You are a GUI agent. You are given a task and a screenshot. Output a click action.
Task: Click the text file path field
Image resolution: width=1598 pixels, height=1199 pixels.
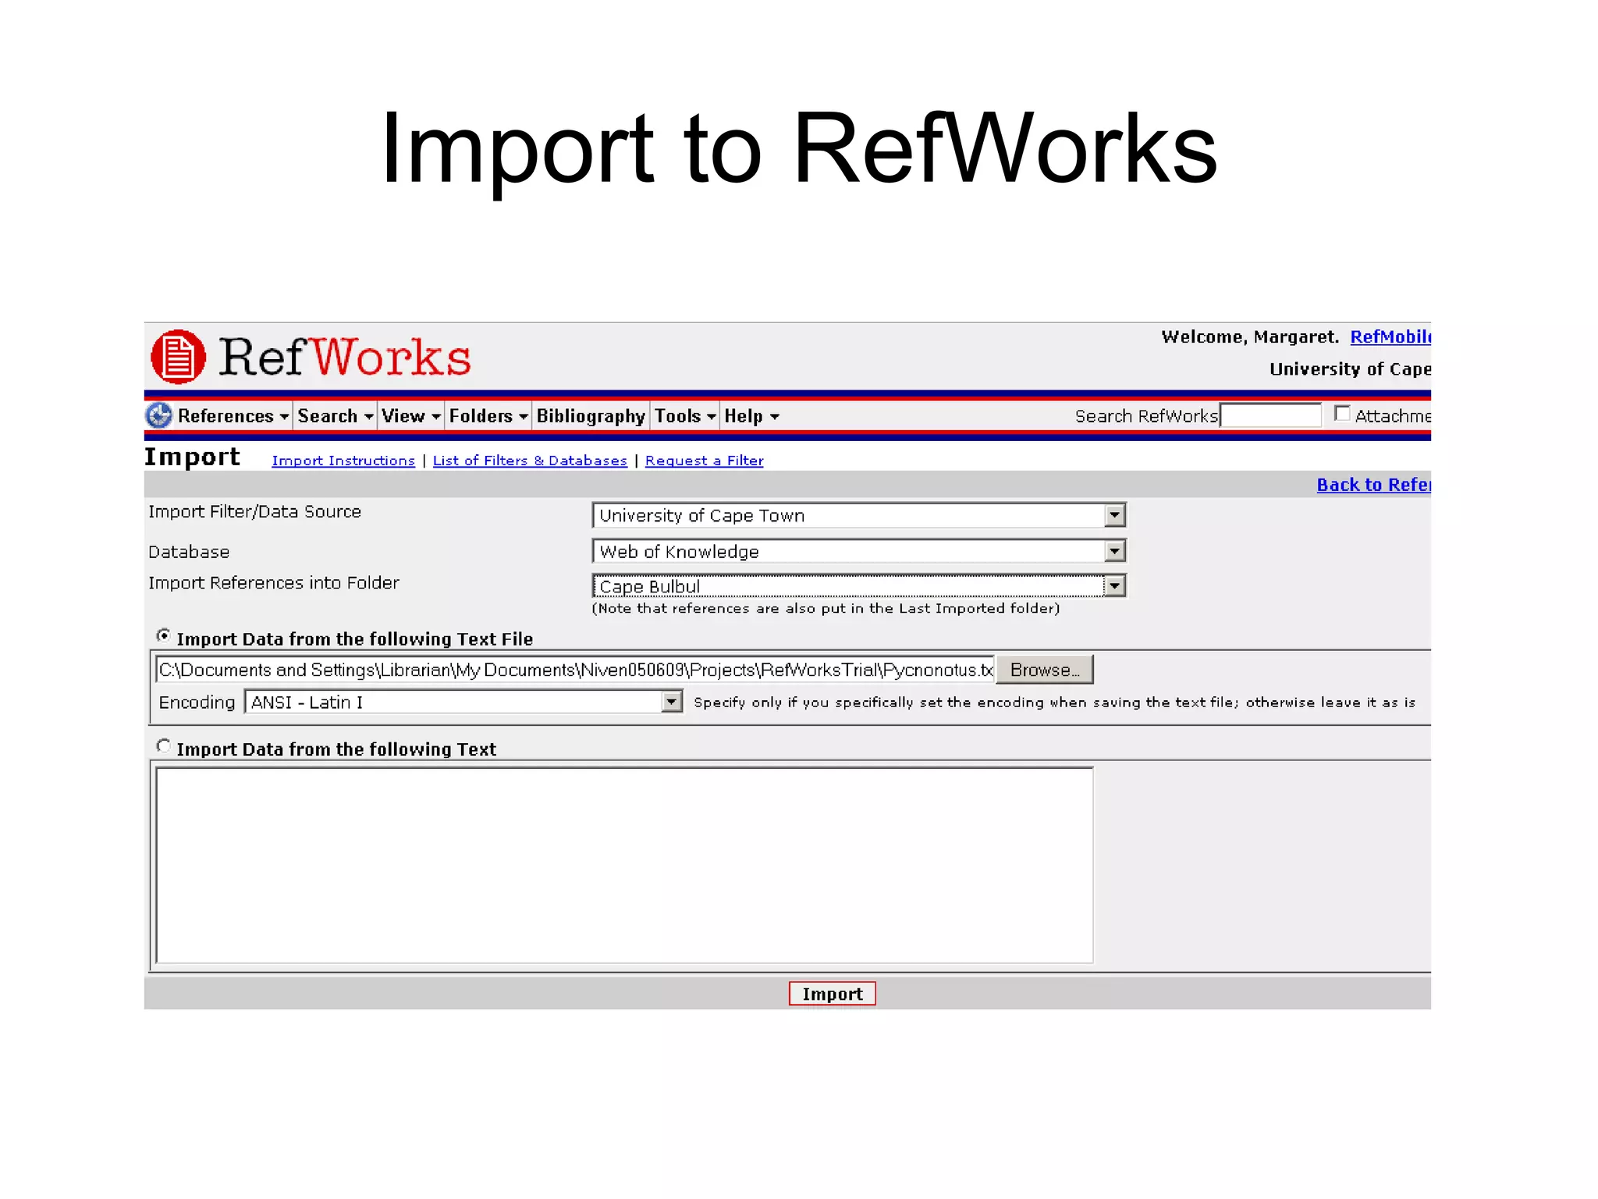(575, 670)
